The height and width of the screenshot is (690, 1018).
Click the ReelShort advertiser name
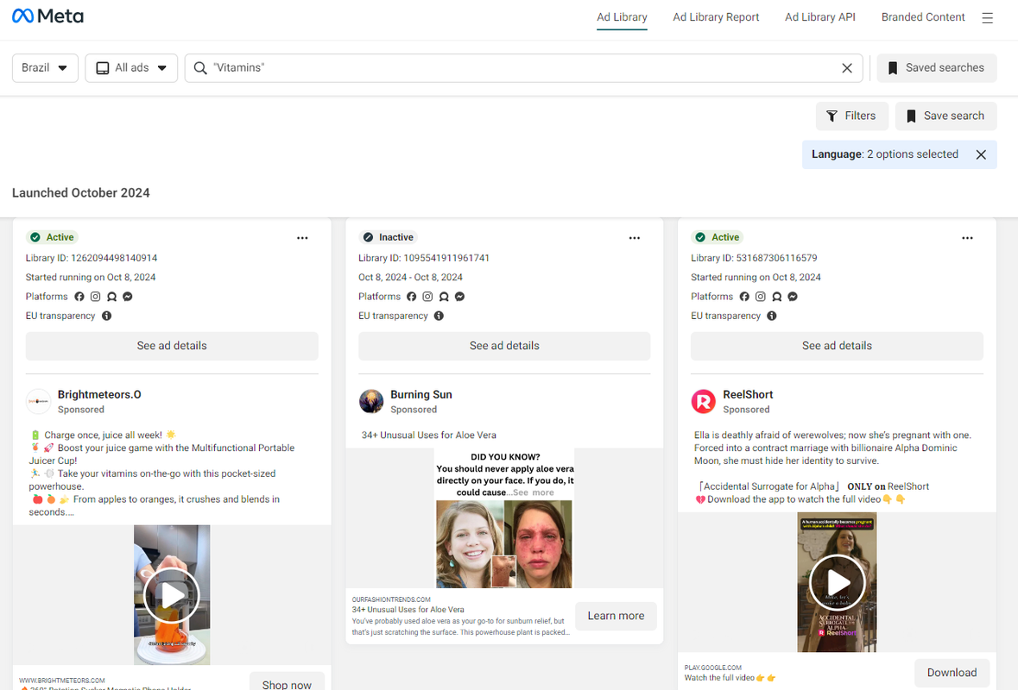748,394
